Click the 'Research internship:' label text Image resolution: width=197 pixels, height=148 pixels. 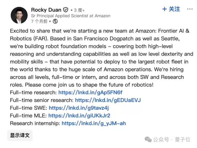coord(35,123)
